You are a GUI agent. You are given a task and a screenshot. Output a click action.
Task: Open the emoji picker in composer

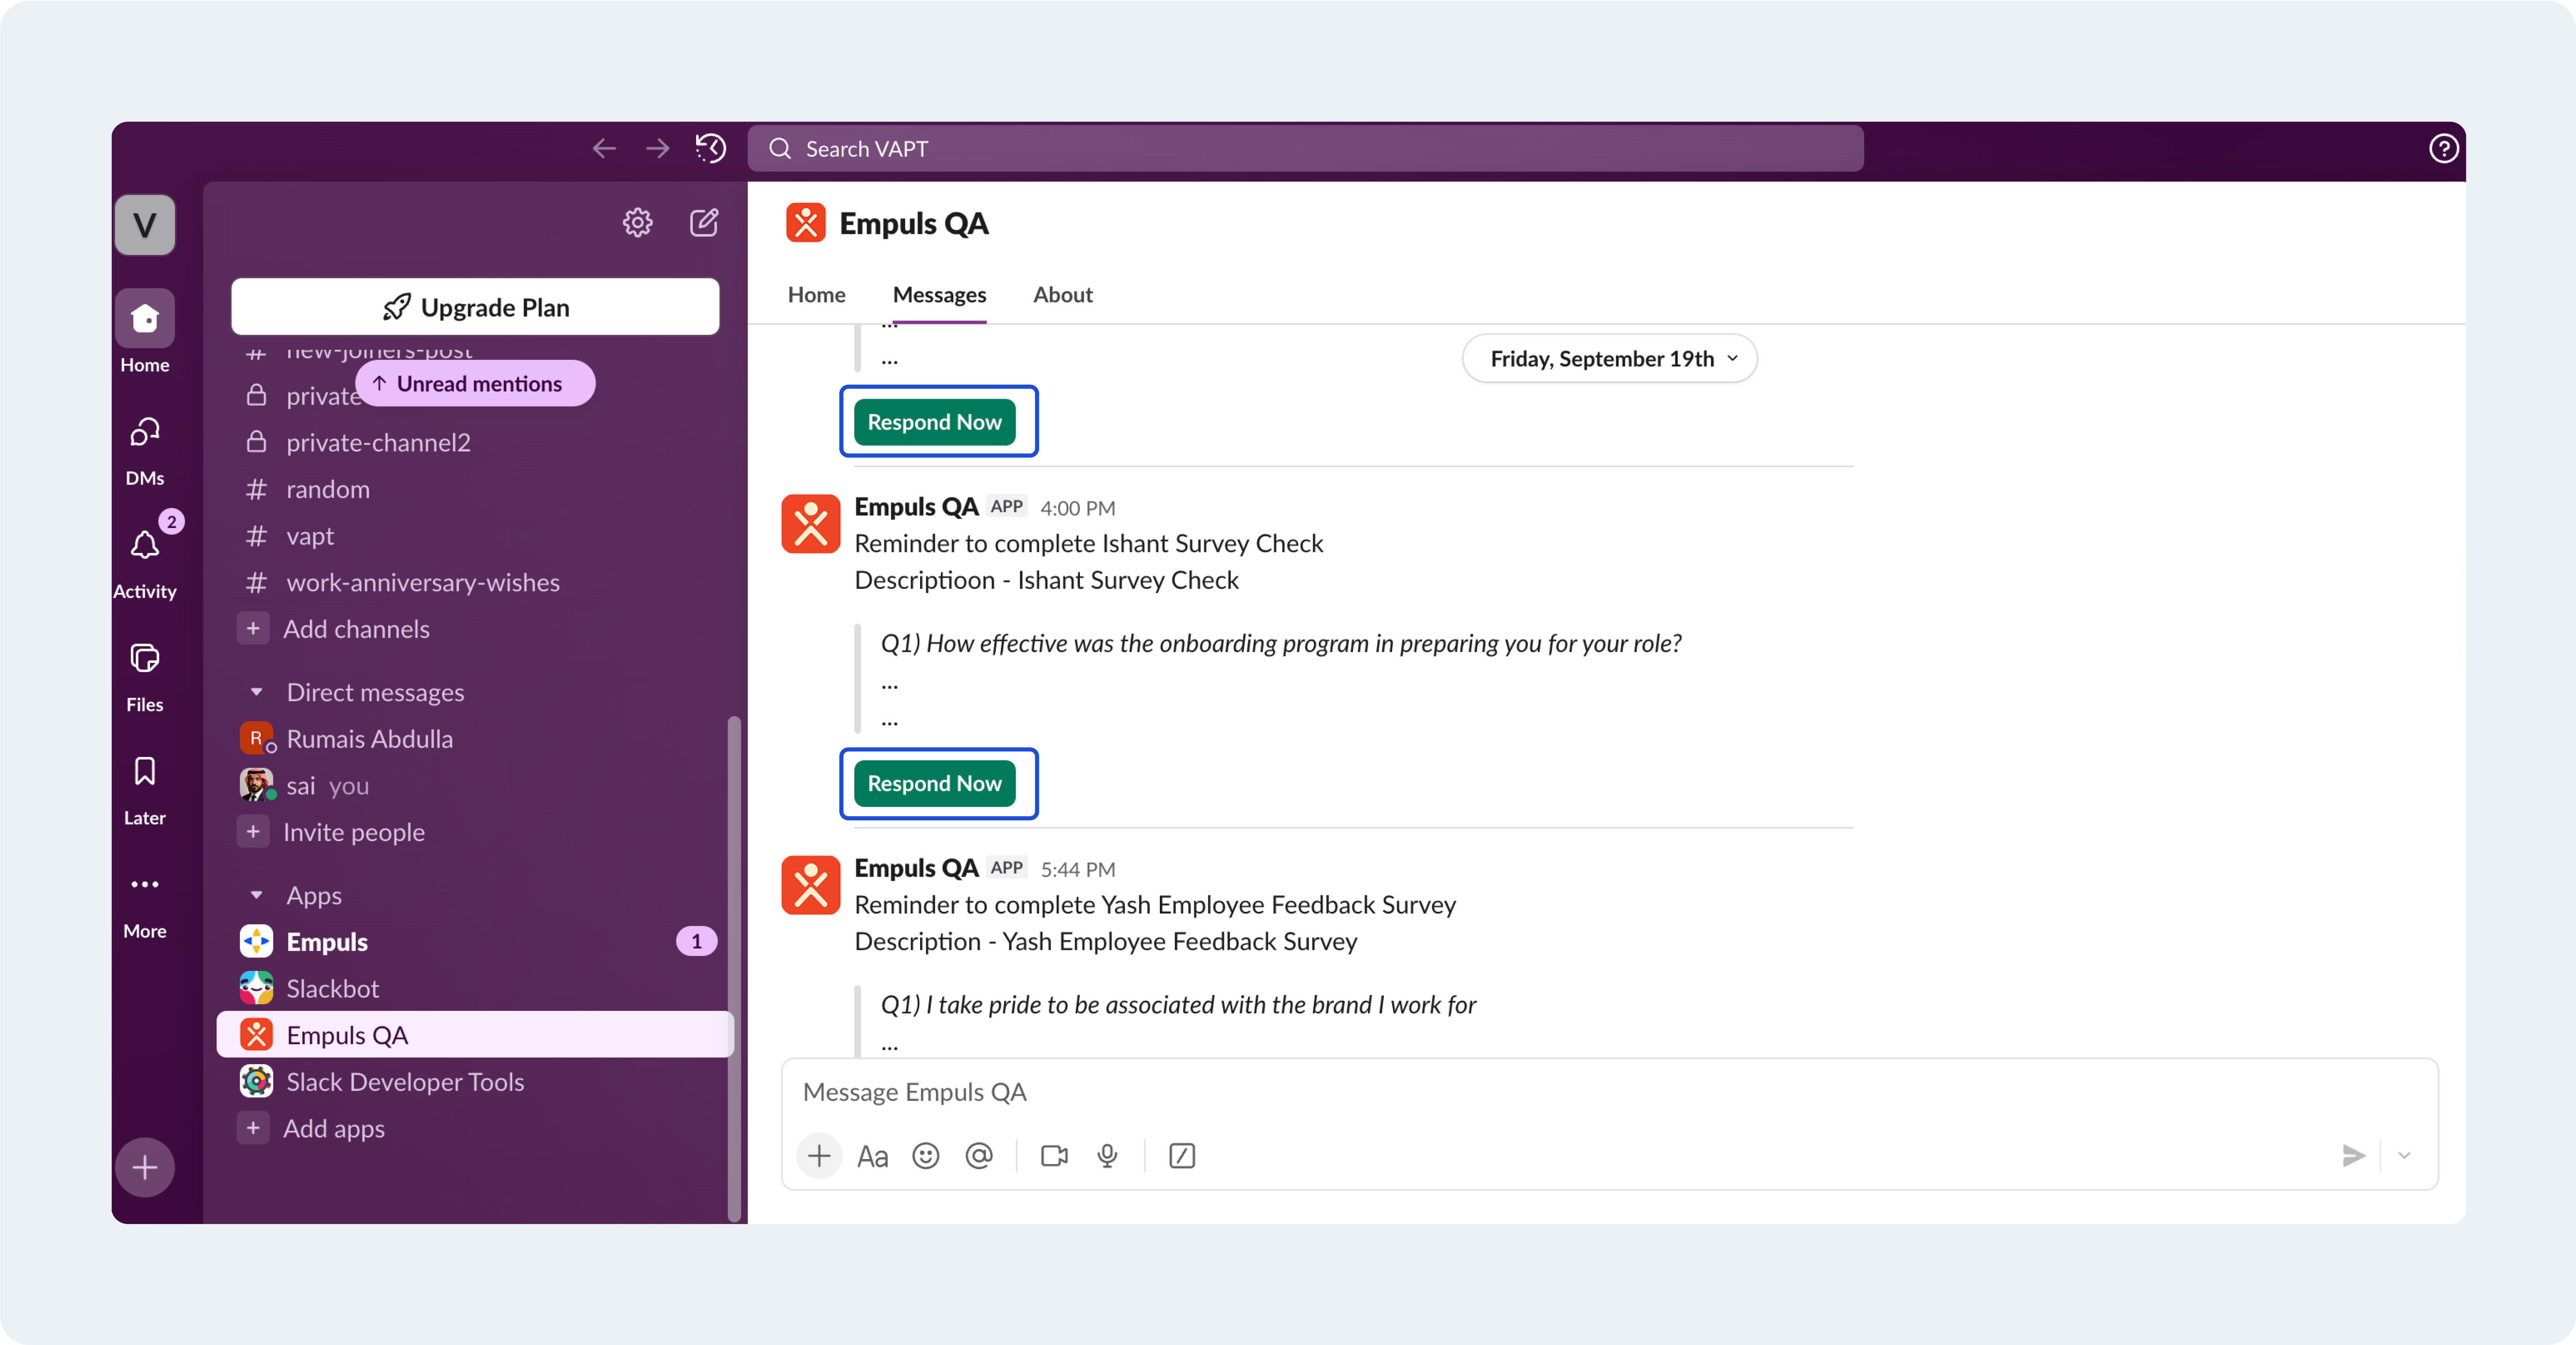click(926, 1156)
